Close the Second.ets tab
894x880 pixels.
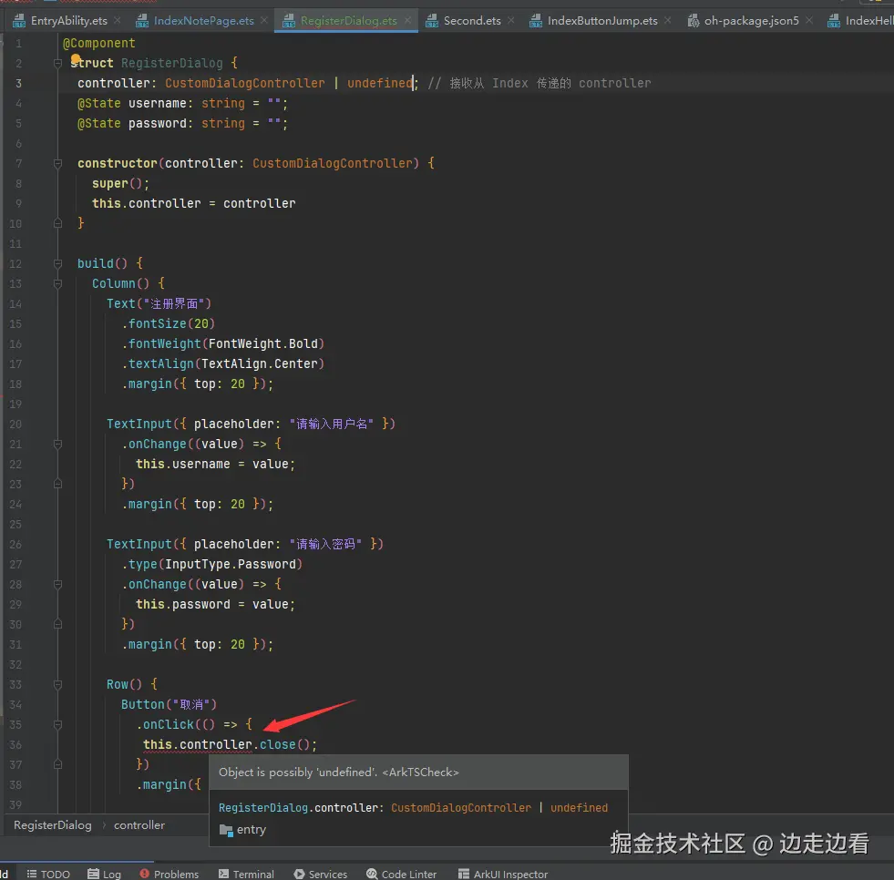[511, 20]
